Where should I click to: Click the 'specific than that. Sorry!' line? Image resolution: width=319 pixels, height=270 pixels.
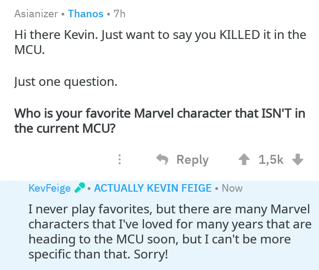[x=98, y=255]
